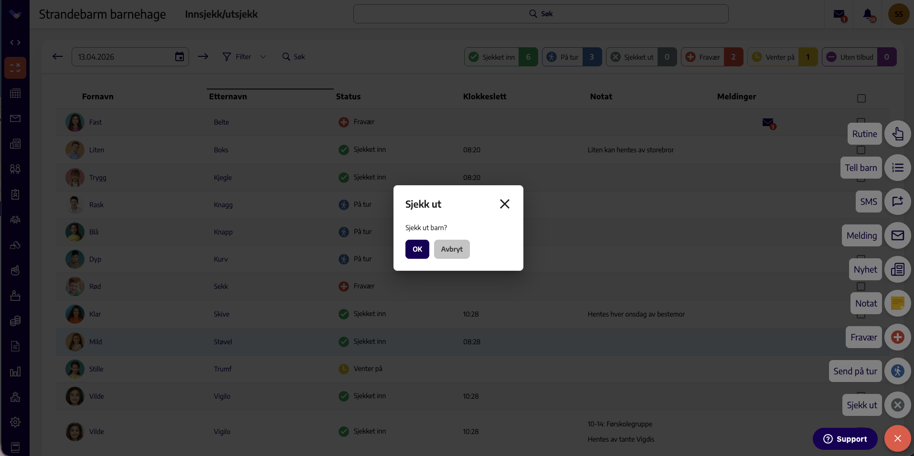Click the Tell barn label button
The image size is (914, 456).
861,168
